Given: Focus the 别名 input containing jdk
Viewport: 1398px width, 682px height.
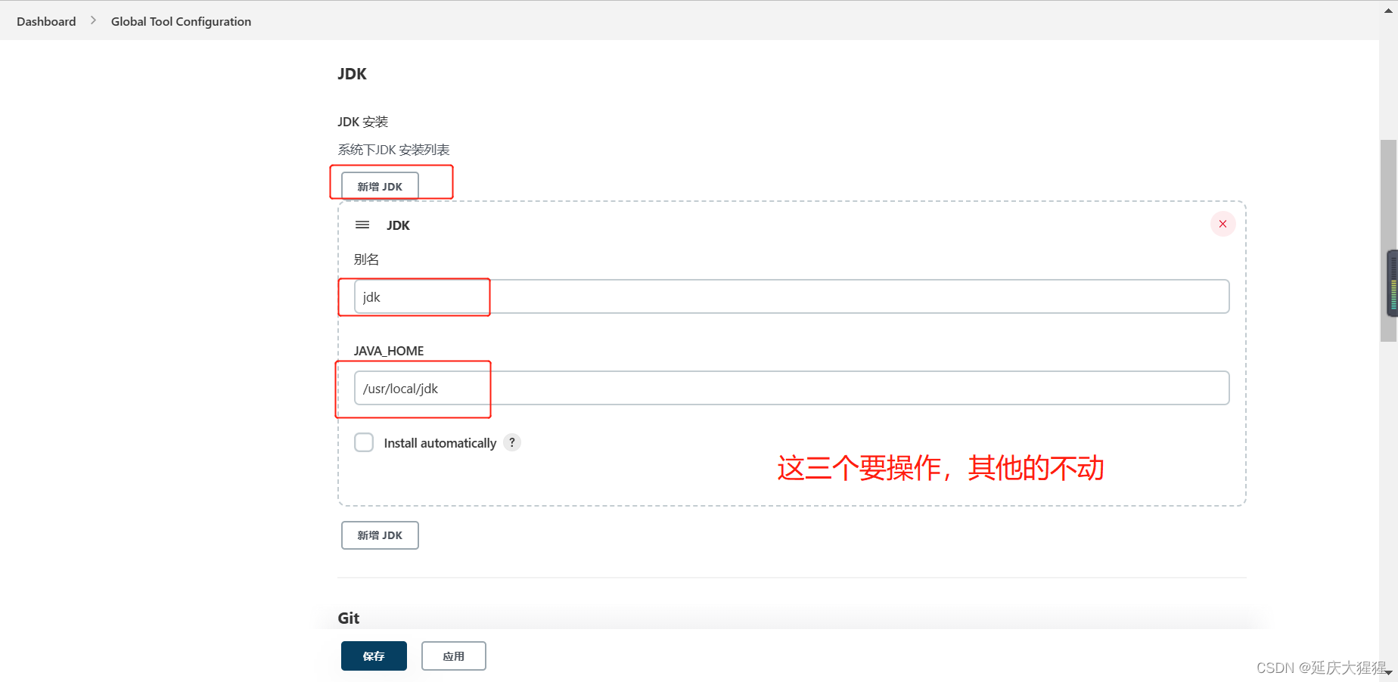Looking at the screenshot, I should pyautogui.click(x=791, y=296).
